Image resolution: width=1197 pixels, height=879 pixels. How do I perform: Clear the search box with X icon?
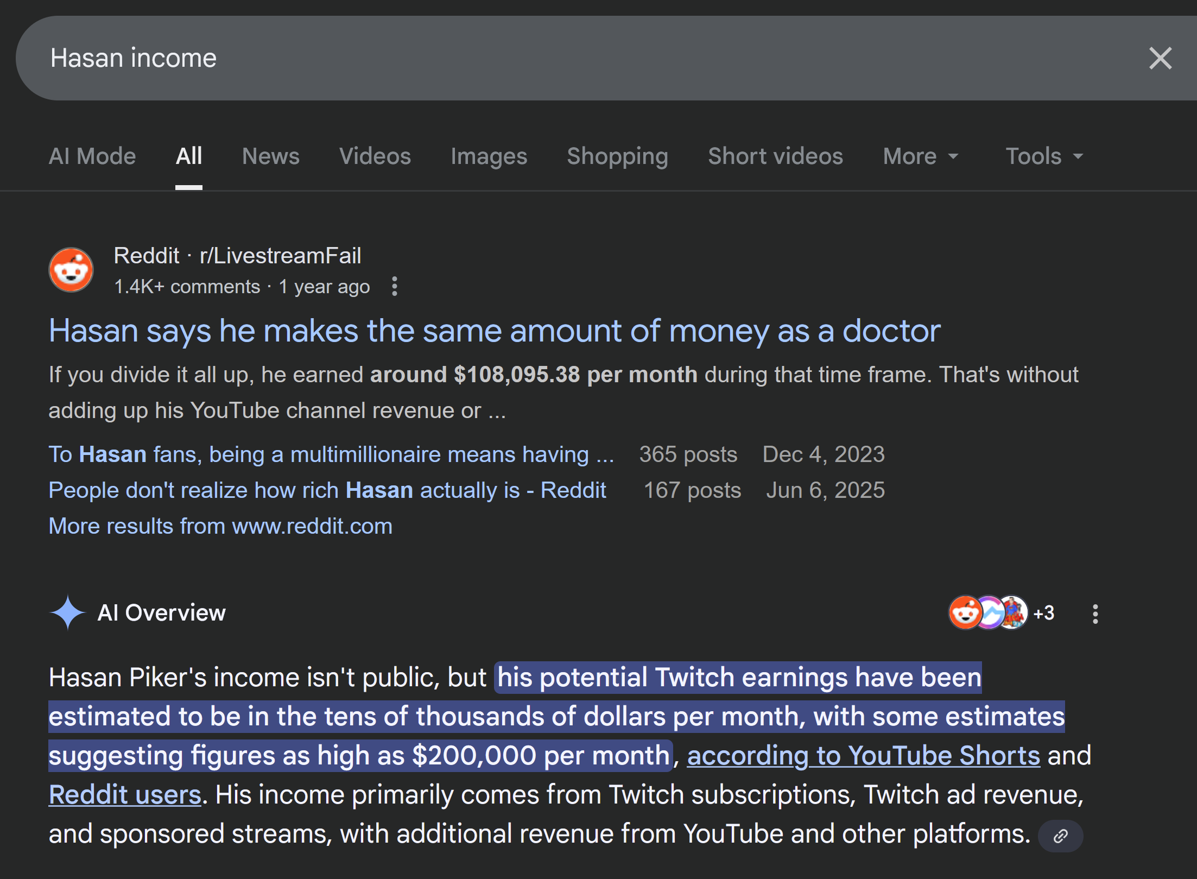pos(1160,58)
